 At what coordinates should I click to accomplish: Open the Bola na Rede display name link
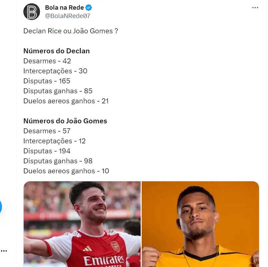64,8
